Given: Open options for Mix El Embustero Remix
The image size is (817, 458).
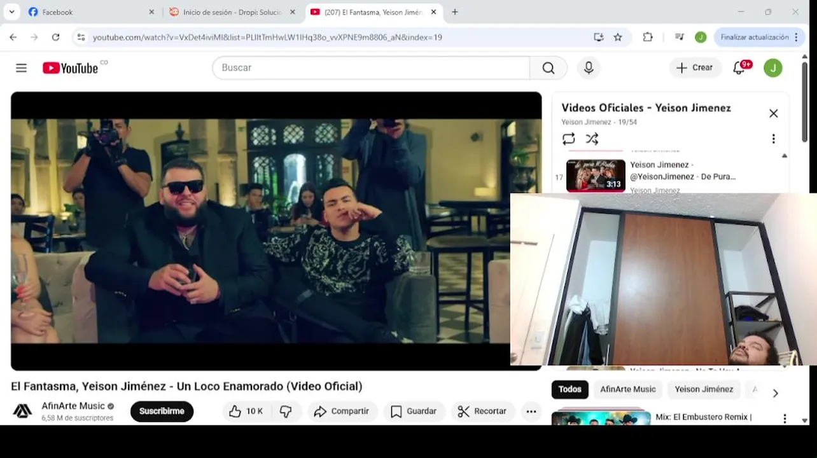Looking at the screenshot, I should 785,419.
